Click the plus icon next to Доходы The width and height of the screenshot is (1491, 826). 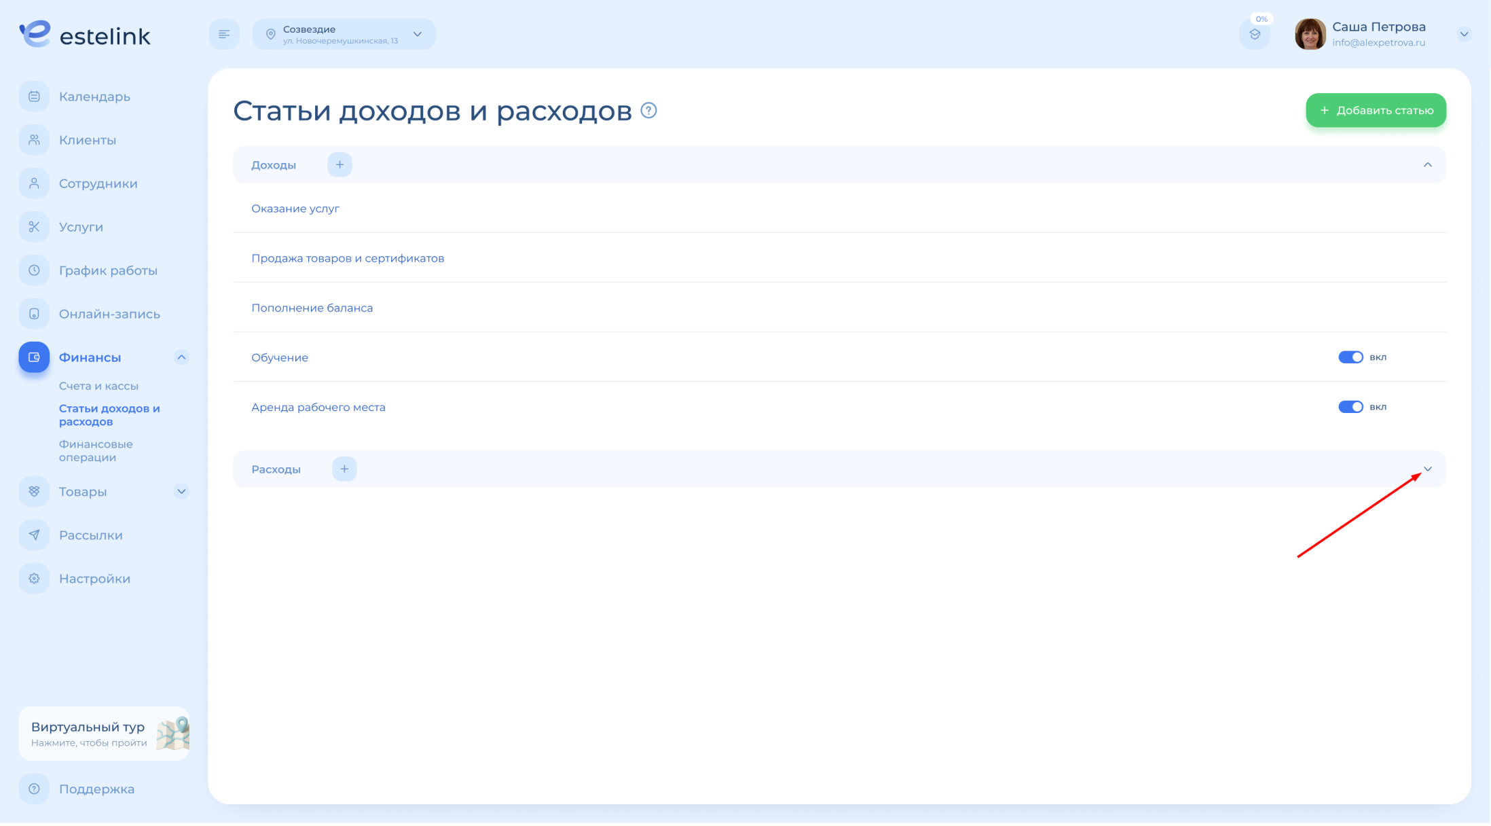coord(339,164)
